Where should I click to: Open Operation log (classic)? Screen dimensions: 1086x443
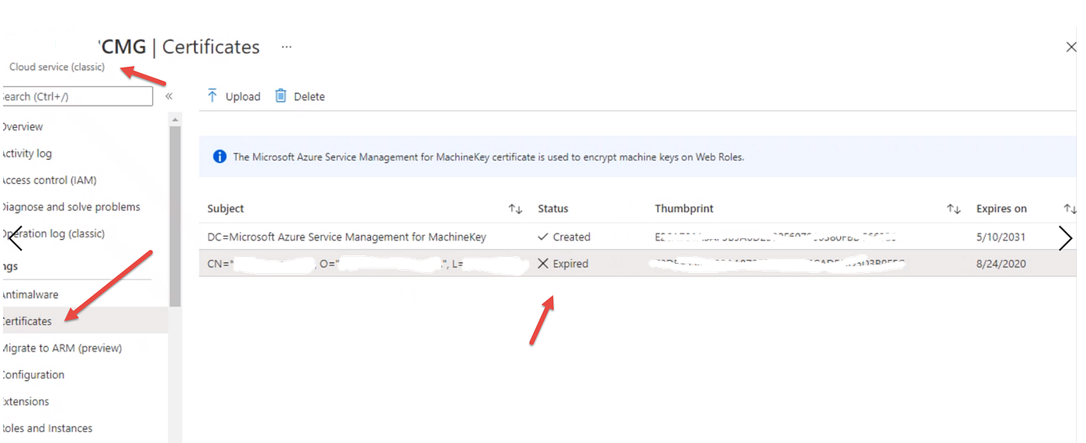pyautogui.click(x=53, y=234)
